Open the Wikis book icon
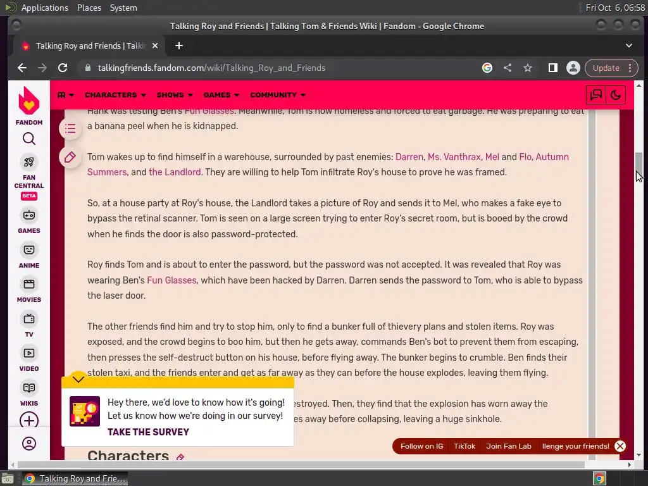 click(x=29, y=388)
